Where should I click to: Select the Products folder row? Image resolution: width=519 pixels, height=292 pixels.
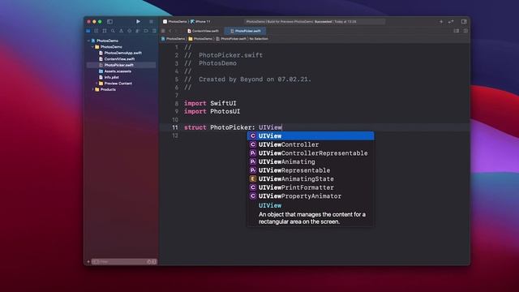(x=105, y=89)
